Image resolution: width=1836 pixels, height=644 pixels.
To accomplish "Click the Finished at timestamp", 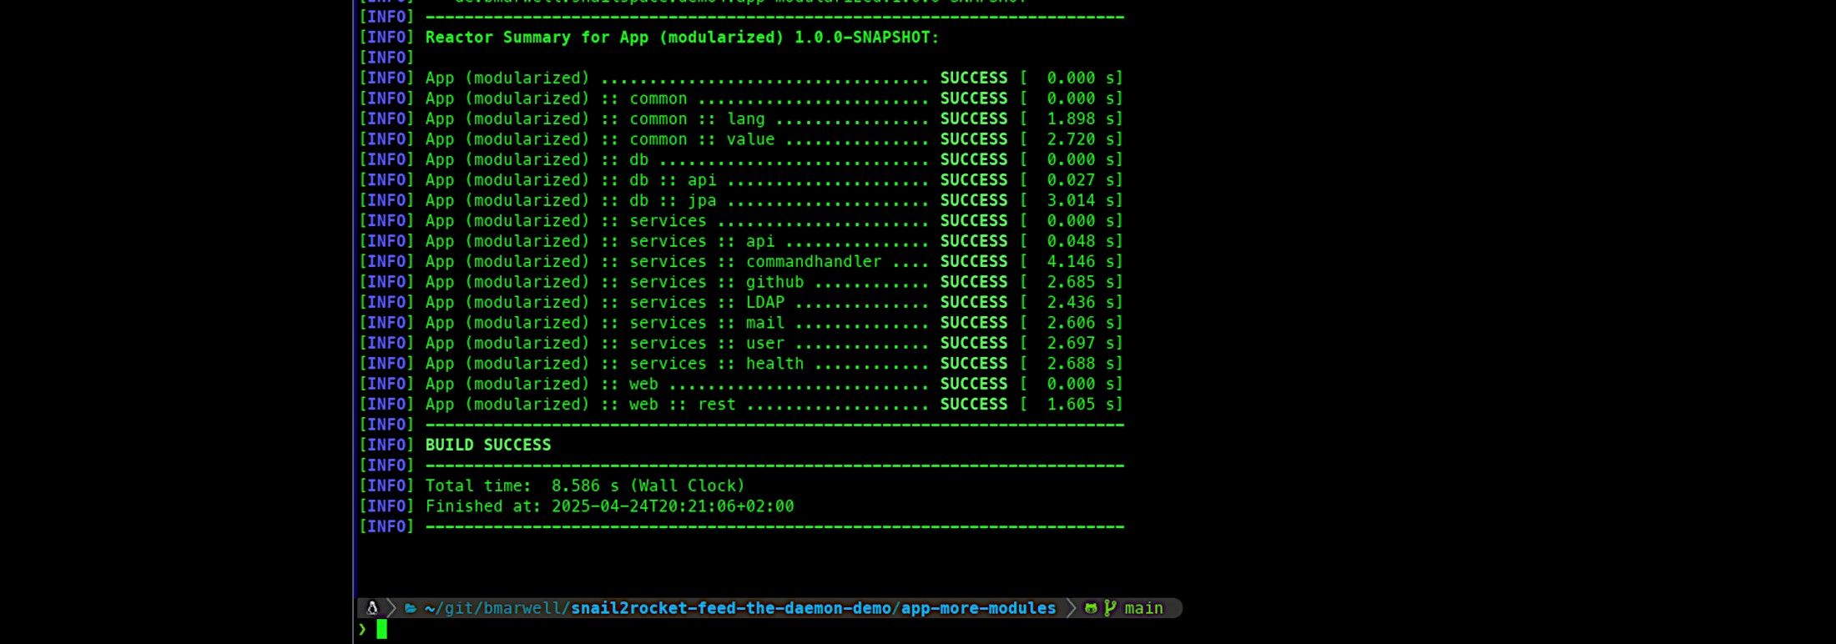I will coord(672,506).
